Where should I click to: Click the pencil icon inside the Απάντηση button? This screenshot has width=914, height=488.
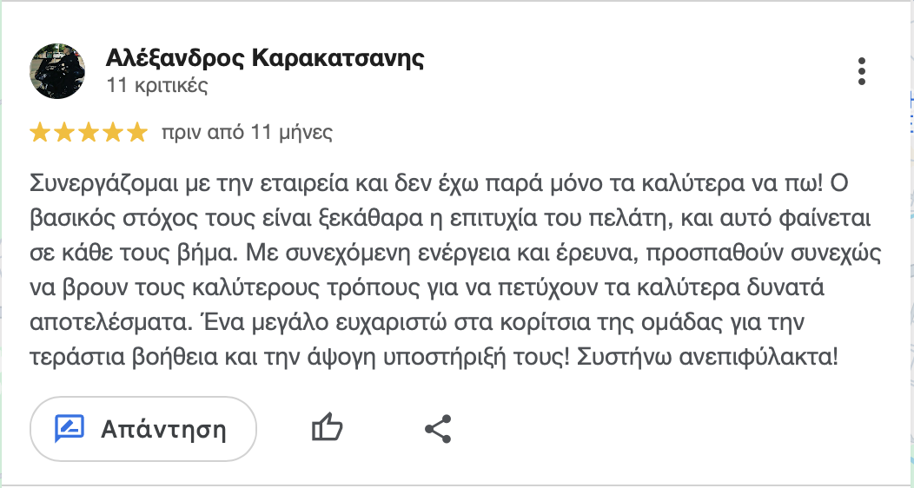(x=70, y=428)
